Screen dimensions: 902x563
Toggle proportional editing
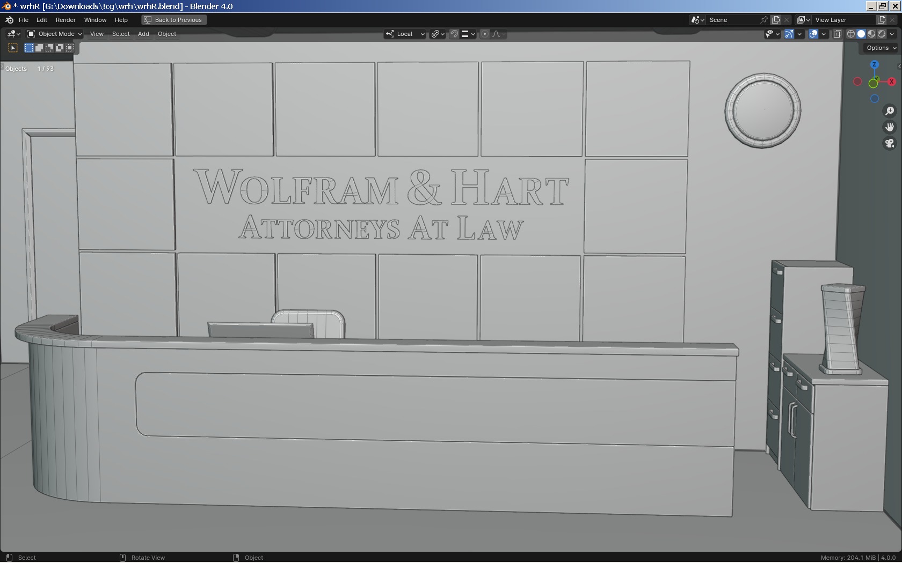485,34
